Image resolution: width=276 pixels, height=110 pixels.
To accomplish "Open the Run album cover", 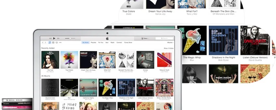I will point(69,87).
